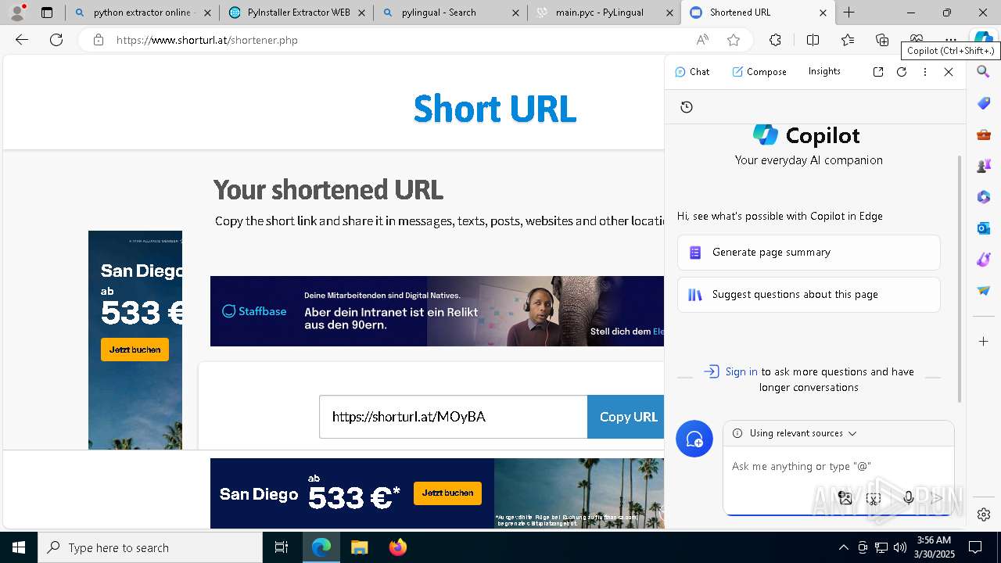Customize sidebar with plus button
Viewport: 1001px width, 563px height.
984,342
